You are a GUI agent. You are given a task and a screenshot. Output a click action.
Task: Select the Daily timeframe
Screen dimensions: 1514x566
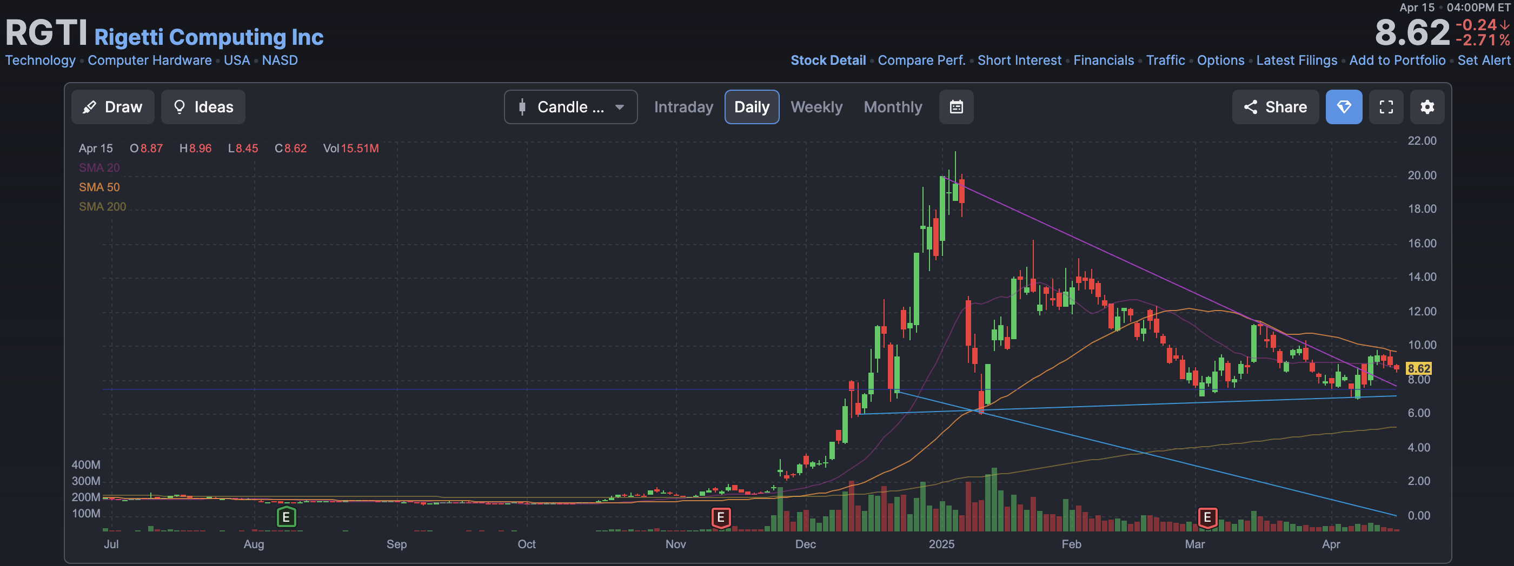tap(752, 107)
